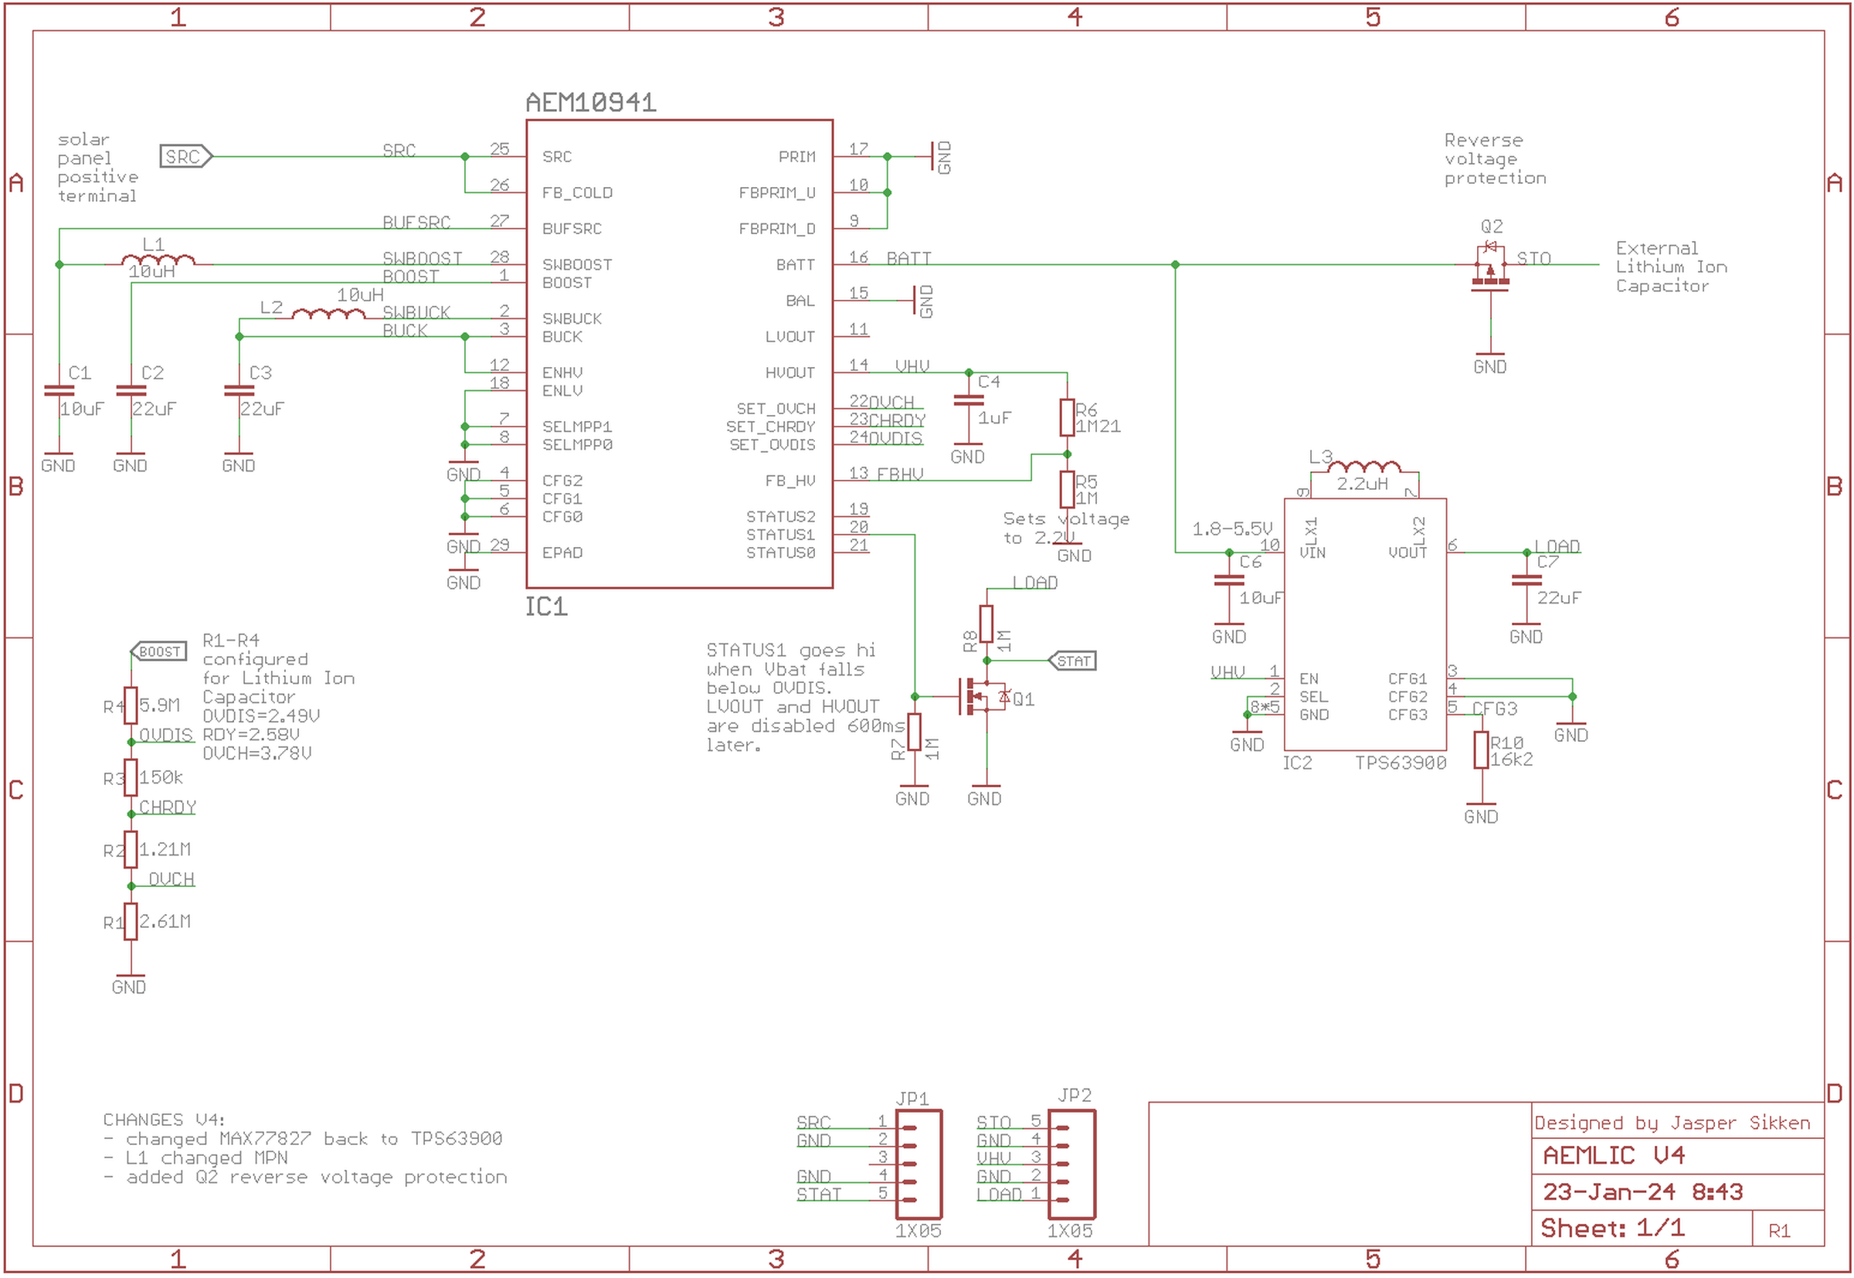Click the date '23-Jan-24 8:43'
Screen dimensions: 1854x1278
pyautogui.click(x=1642, y=1192)
